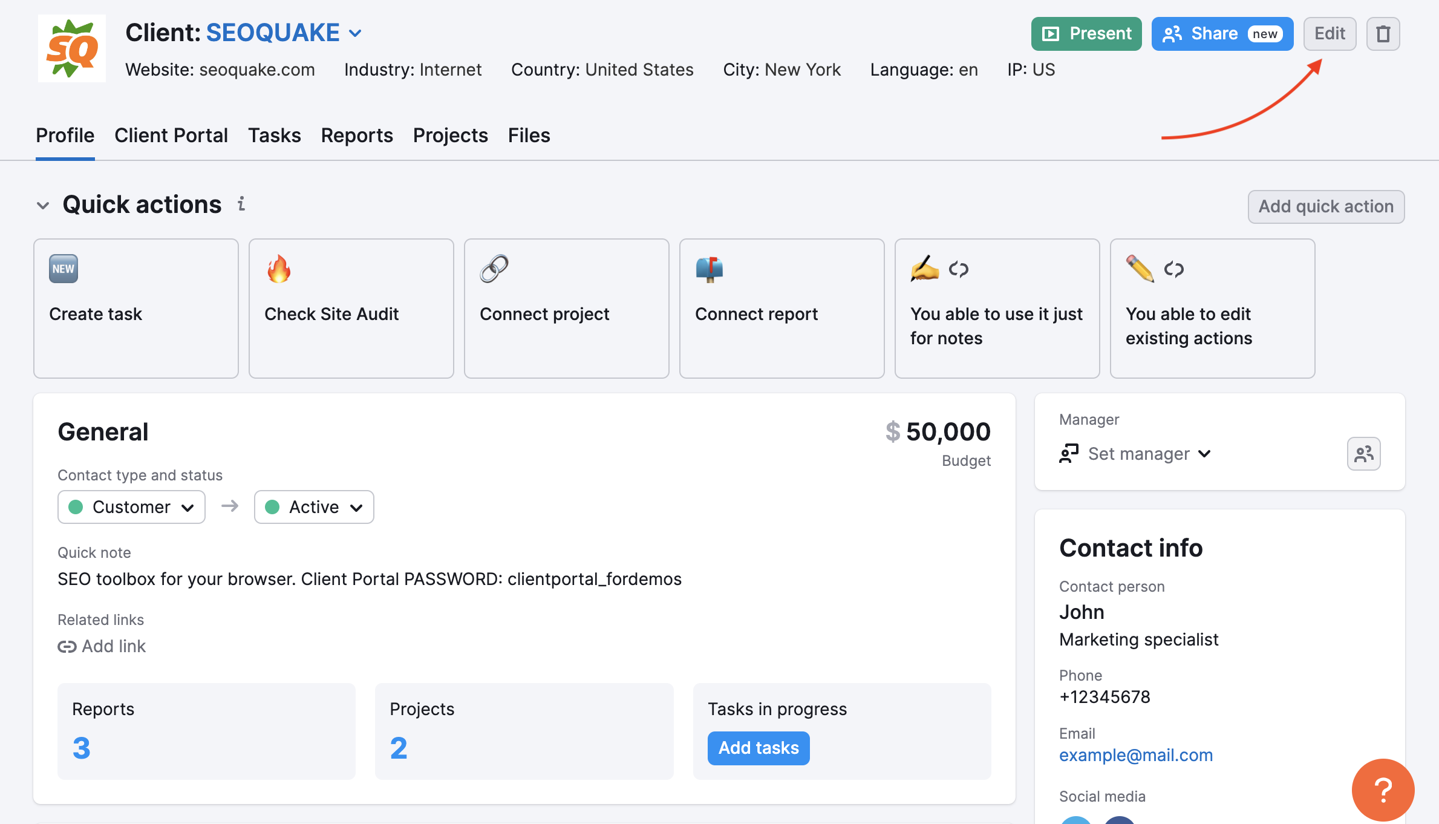The height and width of the screenshot is (824, 1439).
Task: Click the dollar sign budget icon
Action: [893, 431]
